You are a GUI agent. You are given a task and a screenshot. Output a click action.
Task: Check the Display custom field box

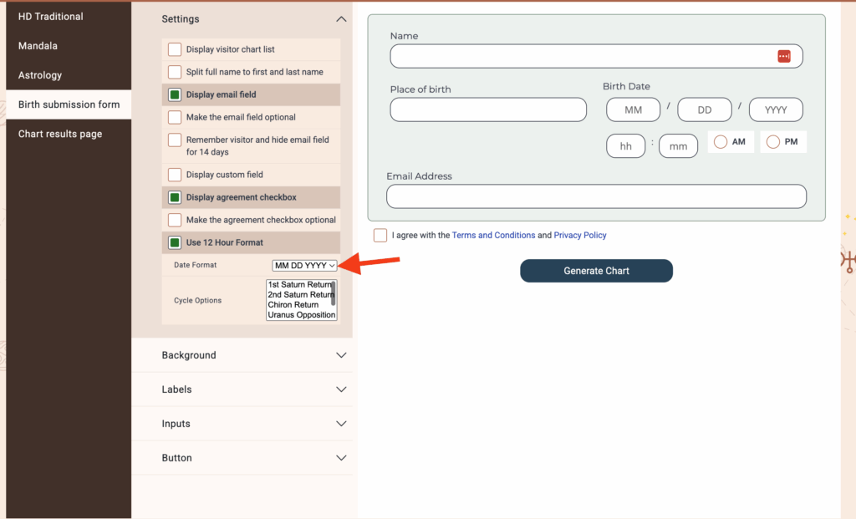click(x=175, y=175)
